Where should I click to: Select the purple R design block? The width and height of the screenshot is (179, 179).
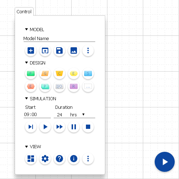(74, 86)
